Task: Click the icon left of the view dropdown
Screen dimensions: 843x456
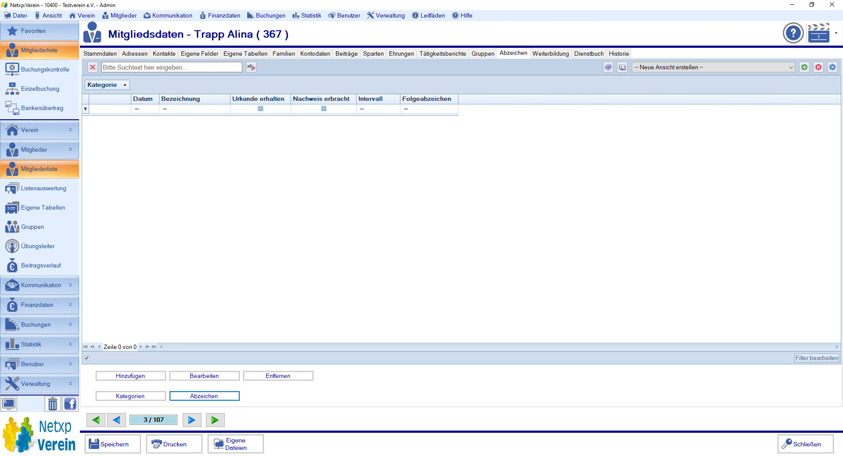Action: click(x=622, y=67)
